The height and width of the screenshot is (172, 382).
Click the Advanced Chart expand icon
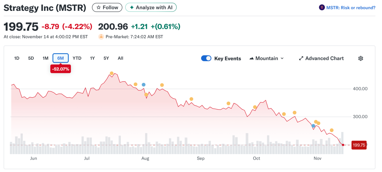pyautogui.click(x=301, y=59)
